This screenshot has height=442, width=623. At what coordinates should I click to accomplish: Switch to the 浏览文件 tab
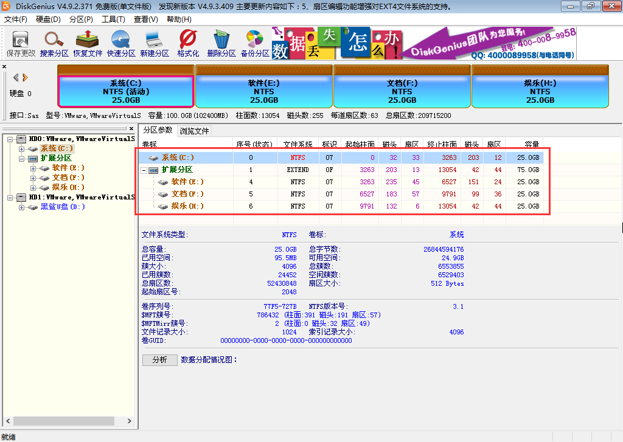(194, 131)
